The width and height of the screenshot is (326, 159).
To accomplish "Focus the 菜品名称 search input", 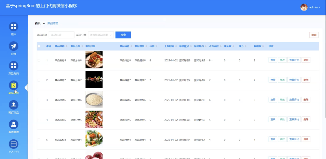I will point(61,35).
